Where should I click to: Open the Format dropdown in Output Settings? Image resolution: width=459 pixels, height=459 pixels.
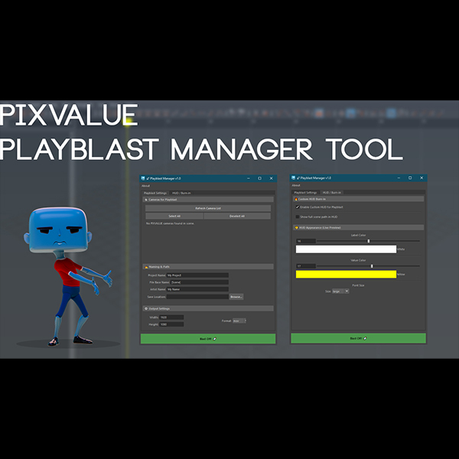coord(239,321)
